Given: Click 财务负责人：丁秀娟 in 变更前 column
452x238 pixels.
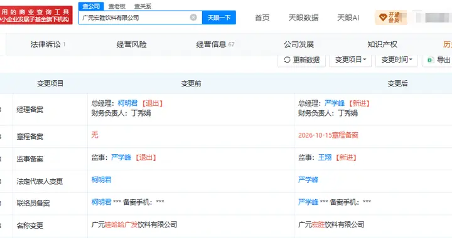Looking at the screenshot, I should click(x=121, y=113).
